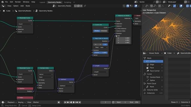Open the node editor type selector icon
Viewport: 191px width, 107px height.
tap(3, 6)
